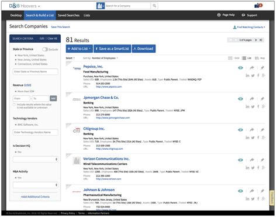Click the Download button

point(144,49)
